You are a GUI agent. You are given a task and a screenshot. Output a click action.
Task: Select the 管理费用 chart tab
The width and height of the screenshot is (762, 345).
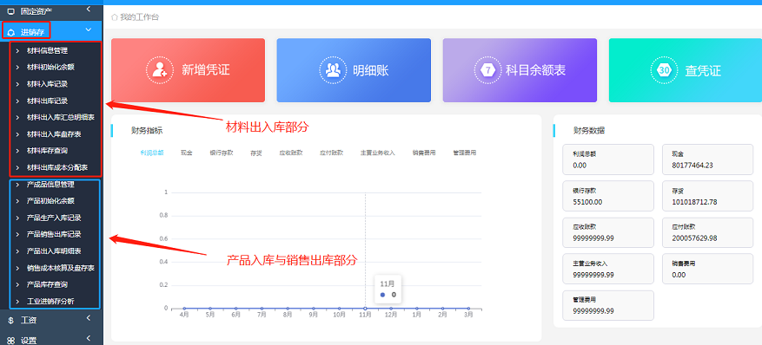click(464, 153)
